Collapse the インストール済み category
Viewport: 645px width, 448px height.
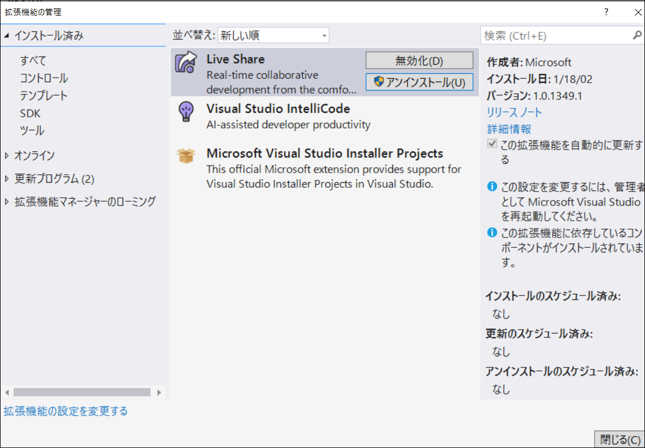click(x=7, y=36)
